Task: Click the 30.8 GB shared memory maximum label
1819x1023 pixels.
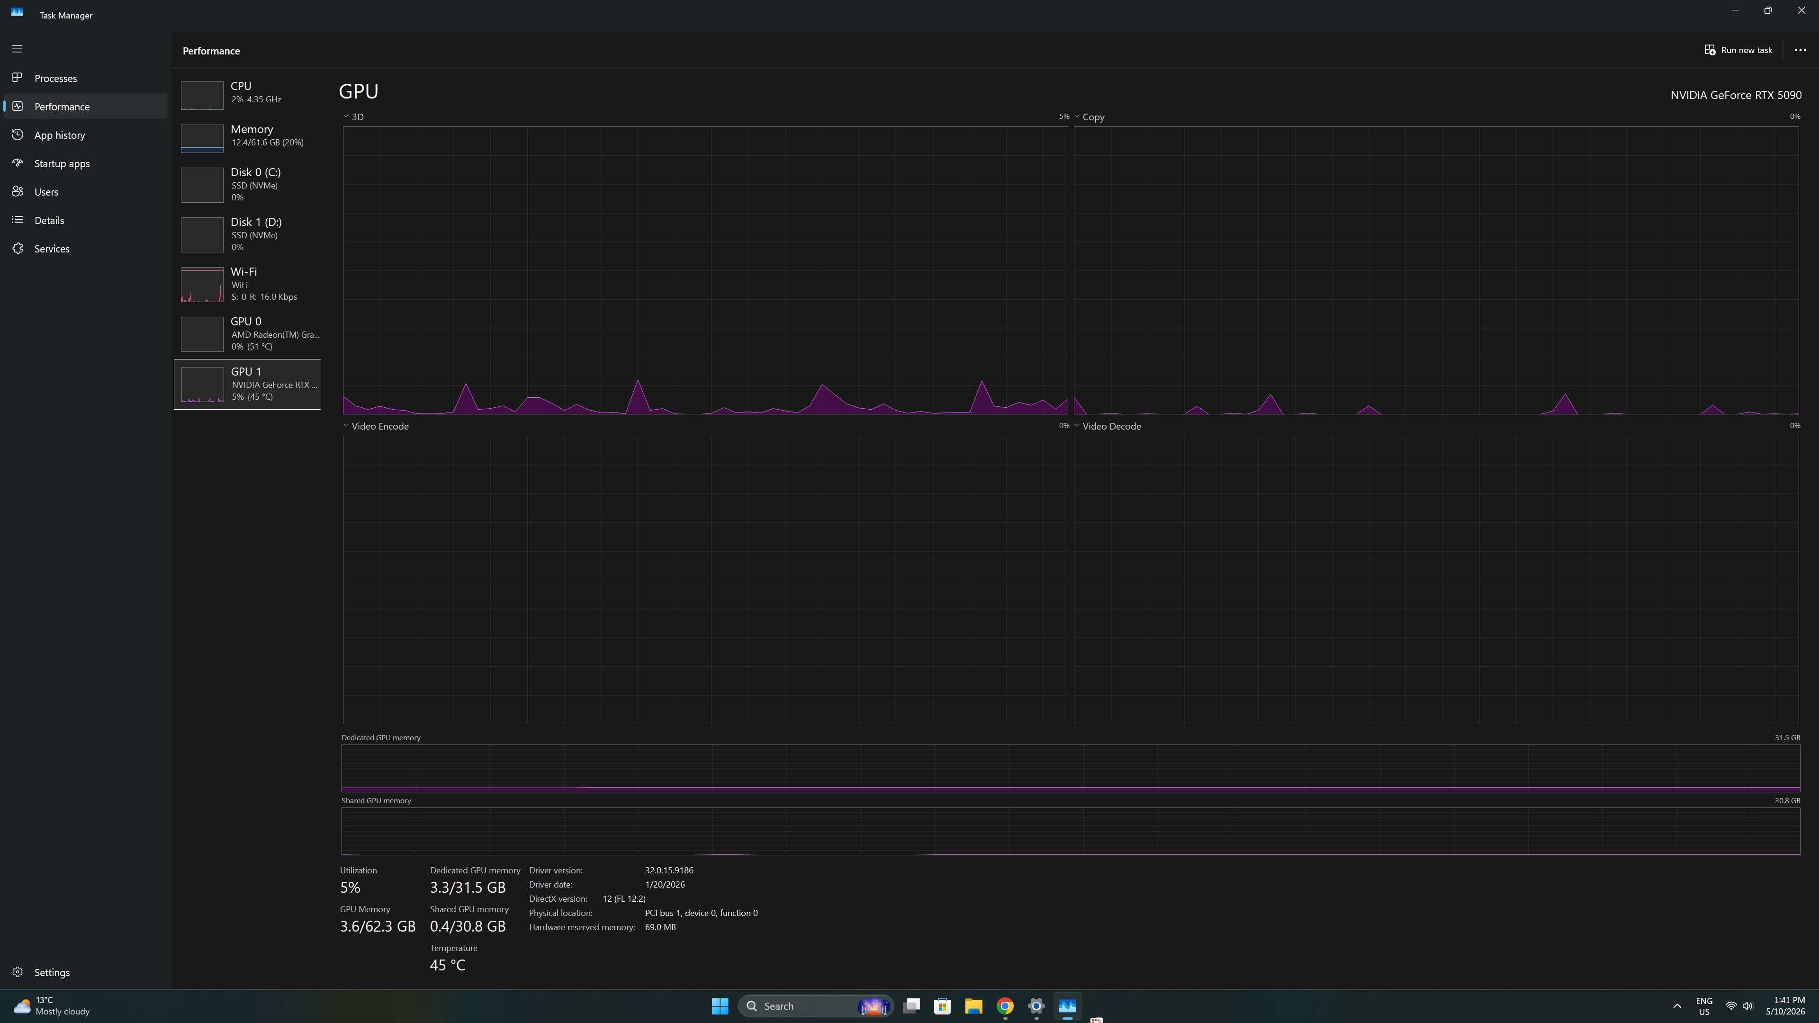Action: (x=1787, y=800)
